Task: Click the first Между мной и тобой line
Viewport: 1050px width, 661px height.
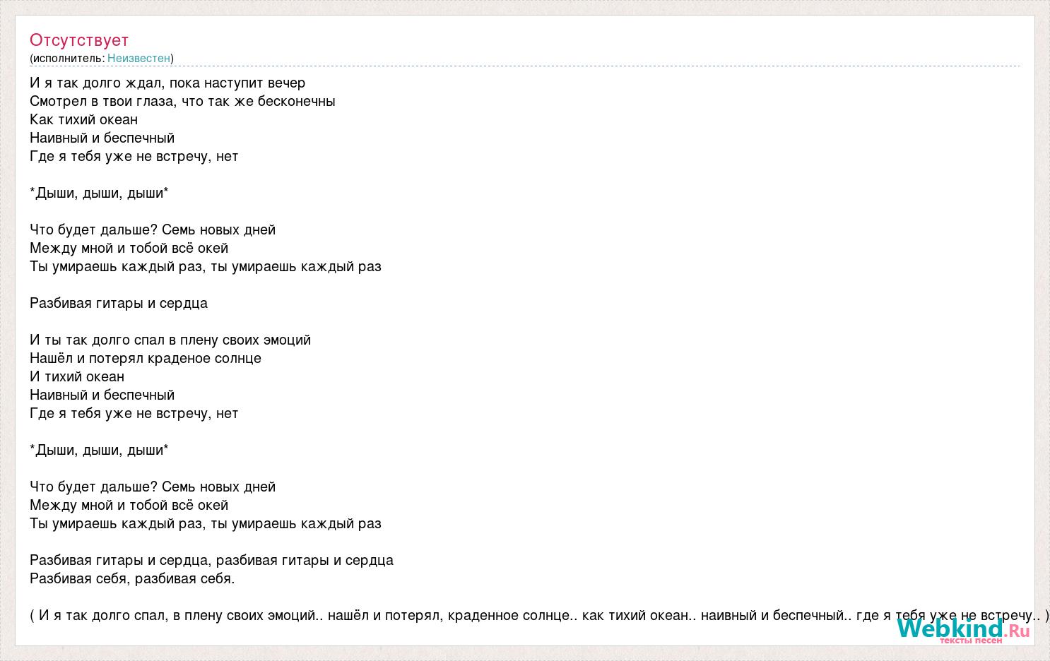Action: (x=129, y=248)
